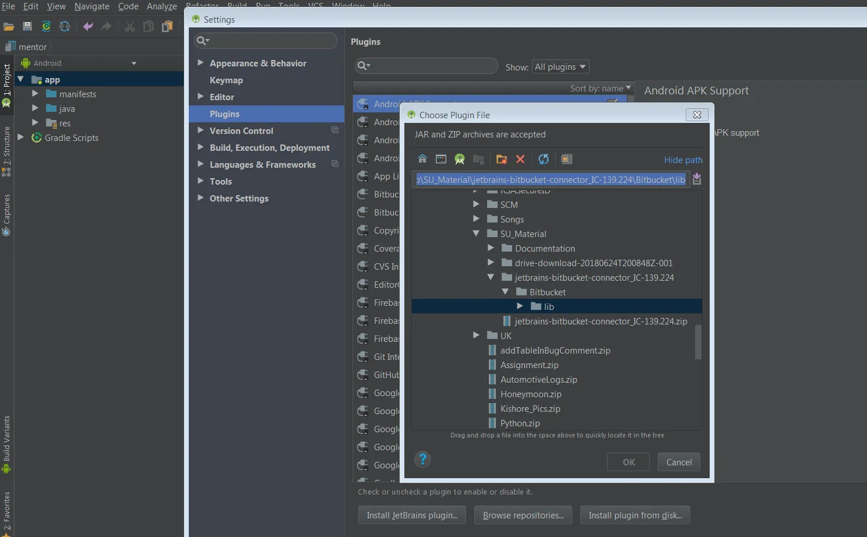Toggle the first Android plugin checkbox
Screen dimensions: 867x537
(x=612, y=103)
